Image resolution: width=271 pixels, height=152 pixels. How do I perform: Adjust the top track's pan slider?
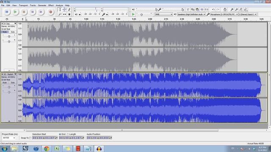point(9,41)
